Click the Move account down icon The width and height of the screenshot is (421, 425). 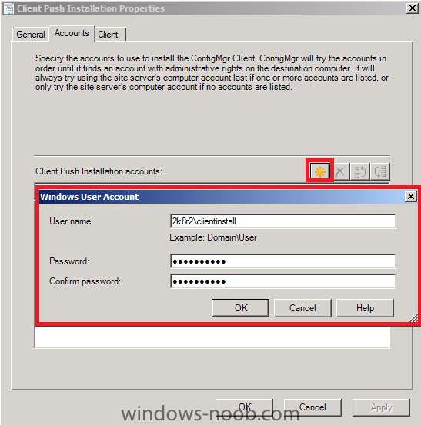(x=380, y=171)
